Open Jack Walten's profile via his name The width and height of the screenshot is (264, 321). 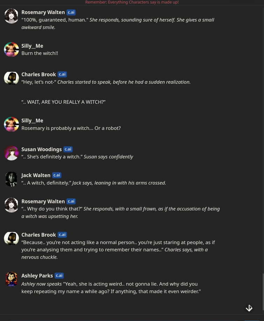(36, 175)
